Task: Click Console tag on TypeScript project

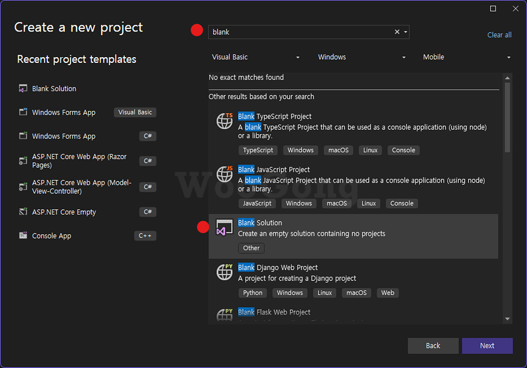Action: coord(403,150)
